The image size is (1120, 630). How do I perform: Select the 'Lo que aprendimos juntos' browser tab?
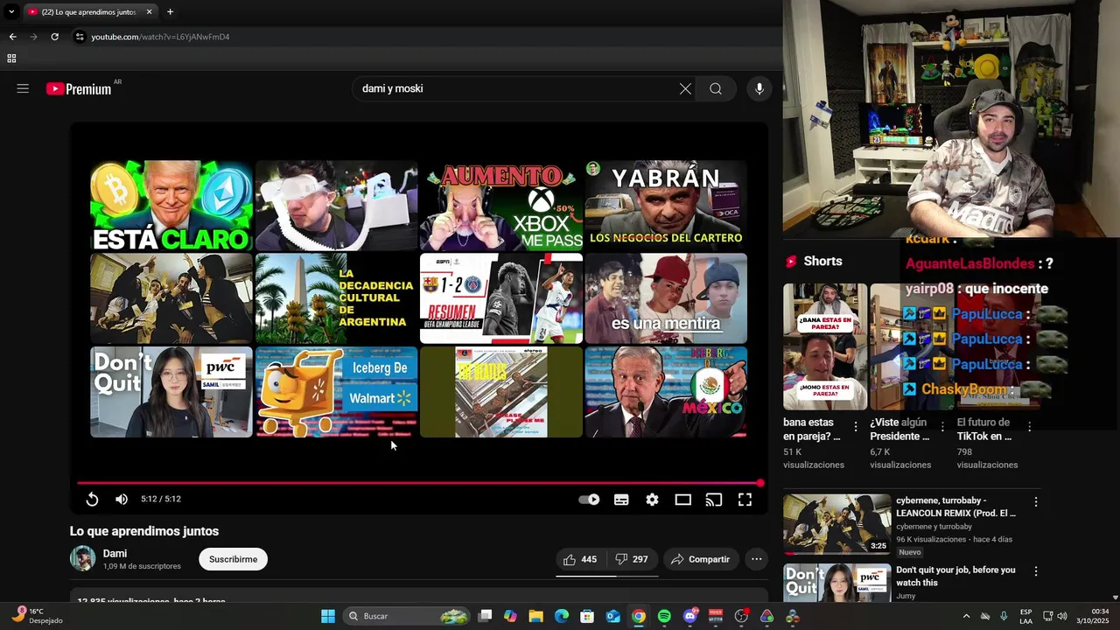coord(89,12)
